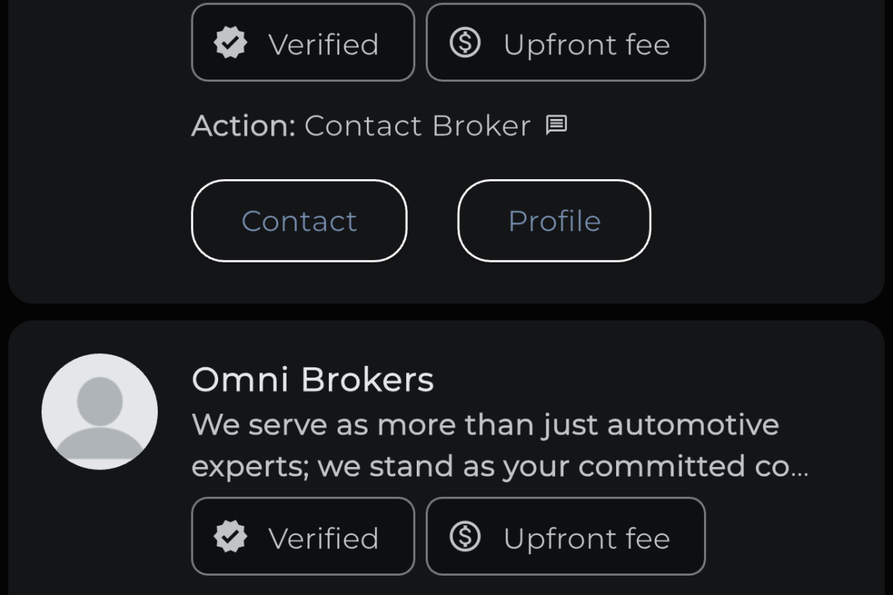Contact the broker with the Contact button
Viewport: 893px width, 595px height.
(299, 221)
